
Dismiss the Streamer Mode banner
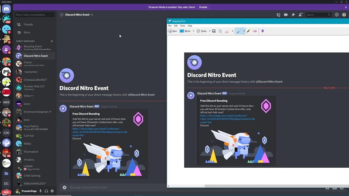346,7
